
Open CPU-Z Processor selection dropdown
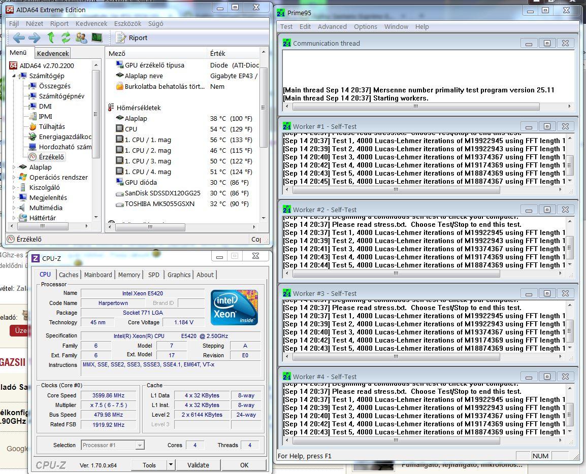pos(140,445)
